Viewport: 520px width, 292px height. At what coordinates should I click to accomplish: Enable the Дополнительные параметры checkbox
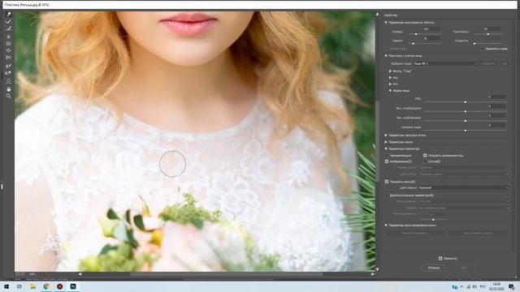coord(387,195)
